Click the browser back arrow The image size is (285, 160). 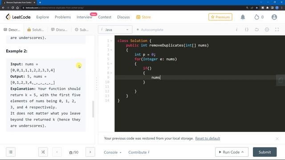pos(3,8)
